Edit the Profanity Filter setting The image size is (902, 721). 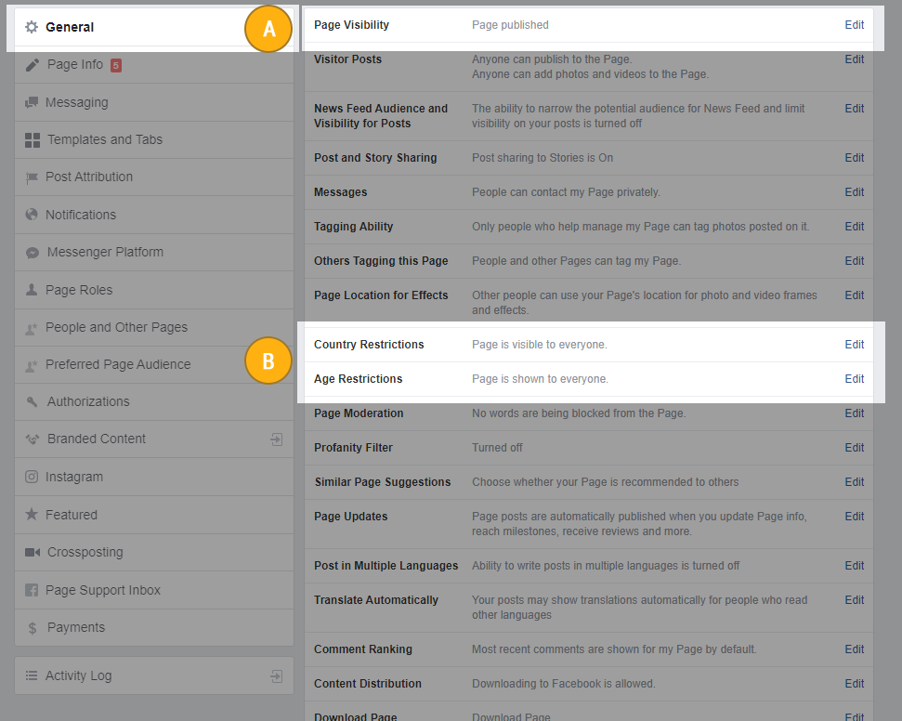click(855, 448)
